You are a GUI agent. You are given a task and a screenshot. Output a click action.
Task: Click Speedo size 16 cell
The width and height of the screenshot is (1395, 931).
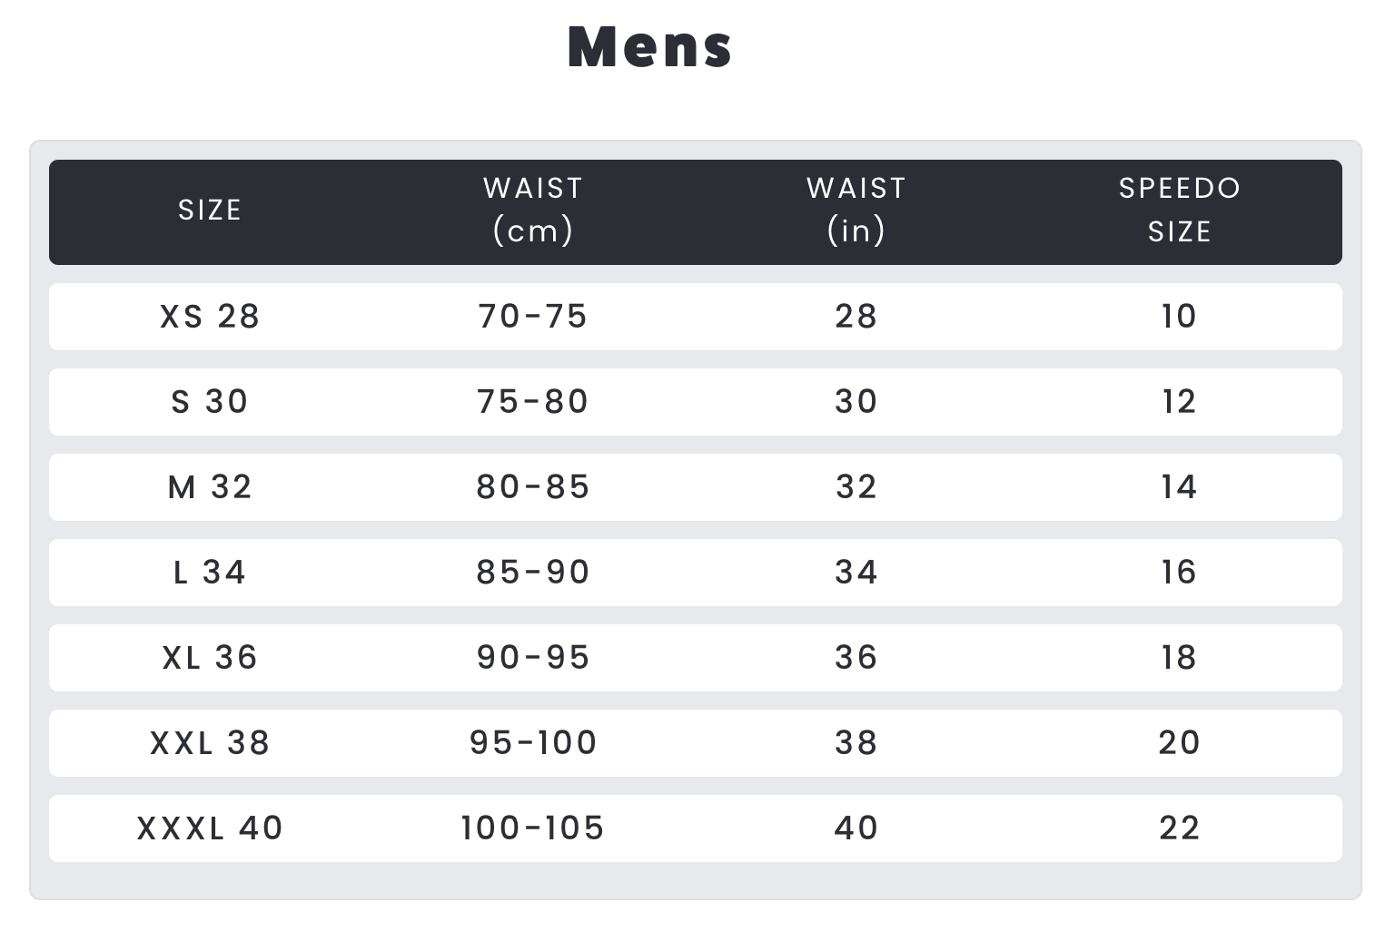point(1179,573)
